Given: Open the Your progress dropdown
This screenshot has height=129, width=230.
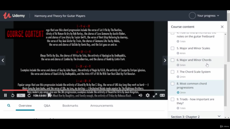Looking at the screenshot, I should point(208,16).
